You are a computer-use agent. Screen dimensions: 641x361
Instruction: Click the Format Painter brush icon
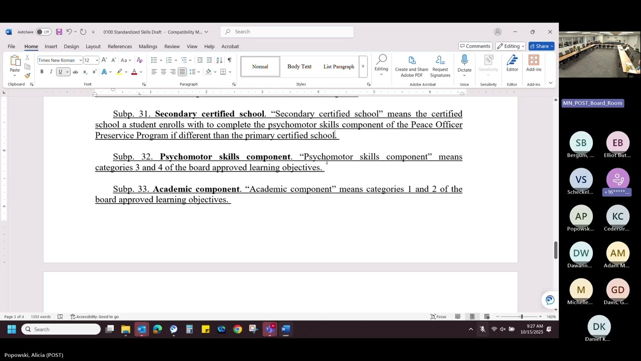click(27, 76)
